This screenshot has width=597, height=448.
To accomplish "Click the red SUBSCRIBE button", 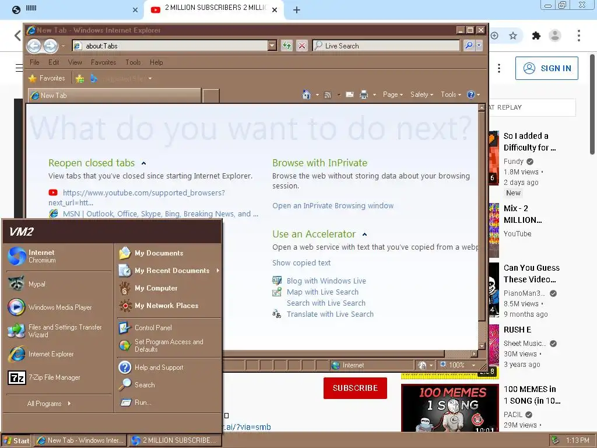I will [355, 388].
